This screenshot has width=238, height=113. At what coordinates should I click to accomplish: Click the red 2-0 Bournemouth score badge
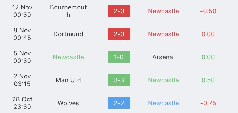119,11
